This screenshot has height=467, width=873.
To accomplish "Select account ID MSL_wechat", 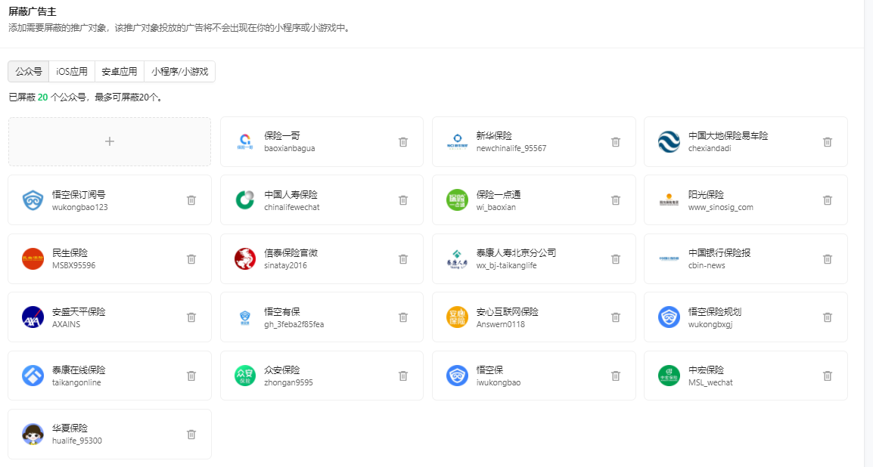I will (x=710, y=382).
